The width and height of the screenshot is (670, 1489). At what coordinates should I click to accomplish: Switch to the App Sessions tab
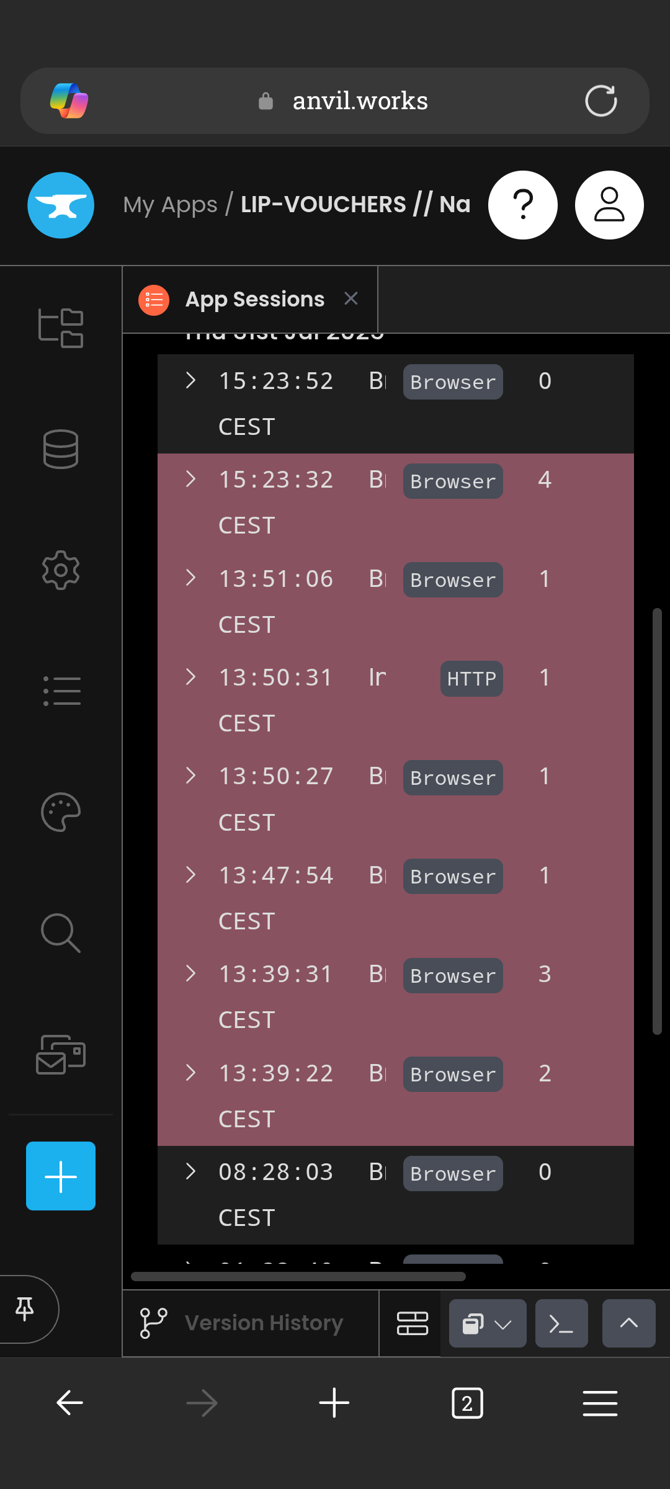pyautogui.click(x=254, y=300)
